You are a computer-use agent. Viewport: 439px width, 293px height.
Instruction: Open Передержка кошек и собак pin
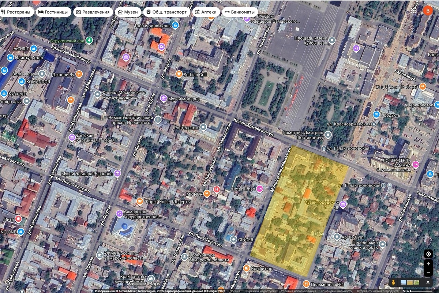[x=383, y=244]
